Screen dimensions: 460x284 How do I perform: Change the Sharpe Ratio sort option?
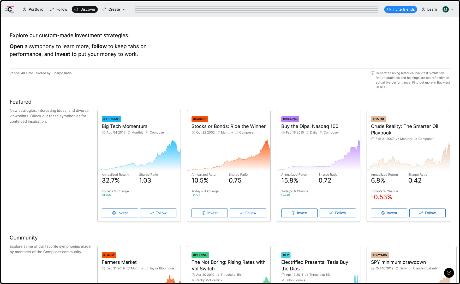[x=62, y=73]
